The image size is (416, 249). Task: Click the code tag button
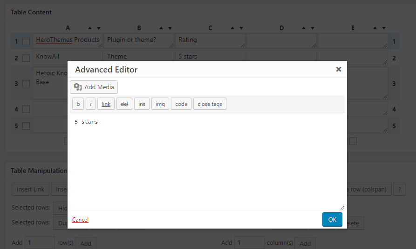click(x=181, y=104)
